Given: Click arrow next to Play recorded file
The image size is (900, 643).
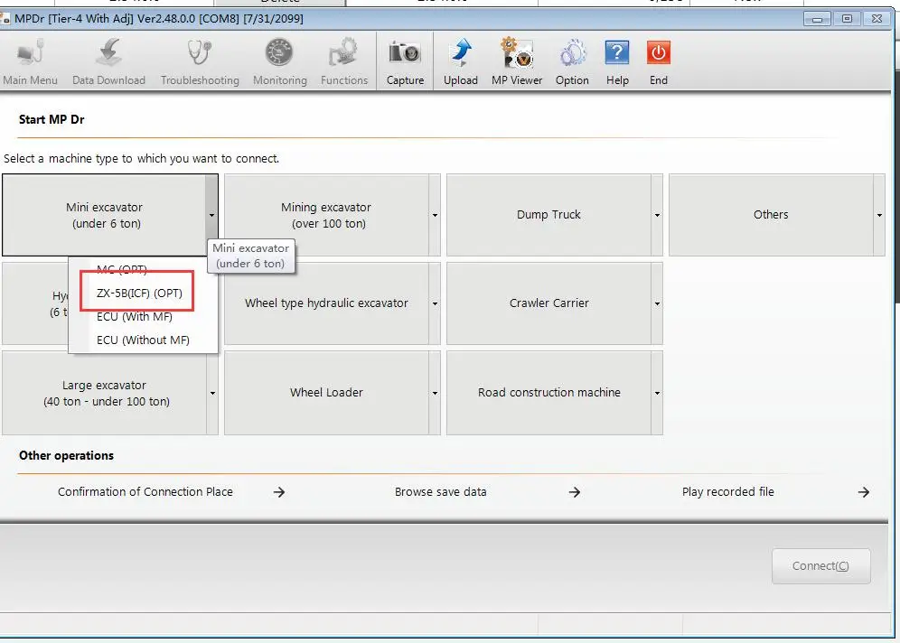Looking at the screenshot, I should [863, 492].
